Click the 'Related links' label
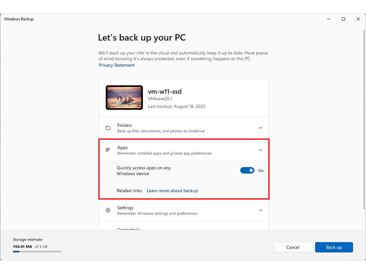Viewport: 366px width, 274px height. point(129,190)
